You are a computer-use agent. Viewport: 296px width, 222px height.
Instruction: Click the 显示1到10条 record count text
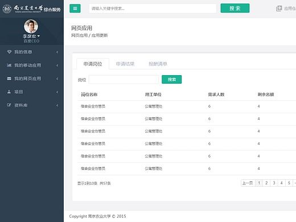point(88,183)
